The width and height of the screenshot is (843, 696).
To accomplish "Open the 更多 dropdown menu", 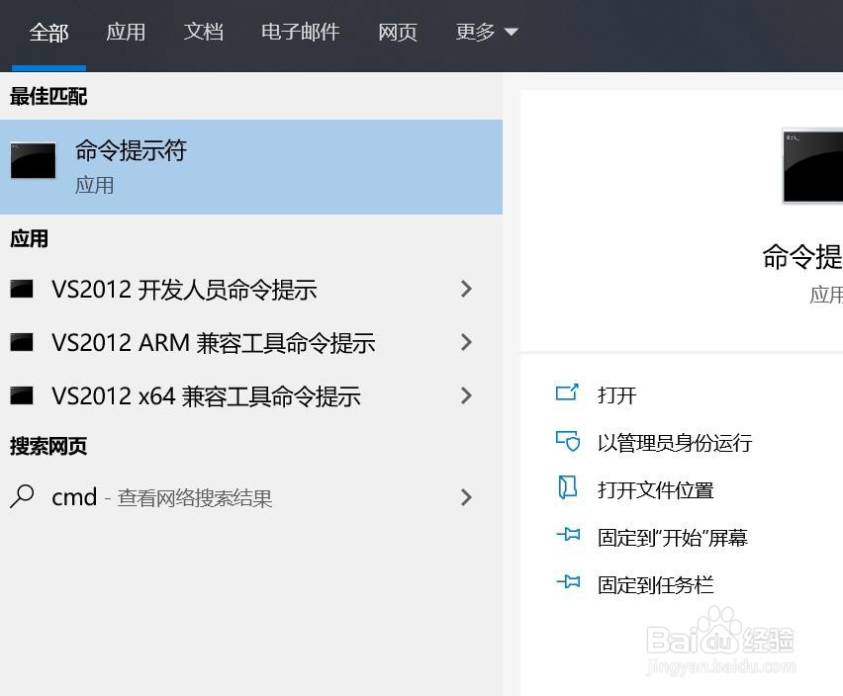I will (486, 32).
